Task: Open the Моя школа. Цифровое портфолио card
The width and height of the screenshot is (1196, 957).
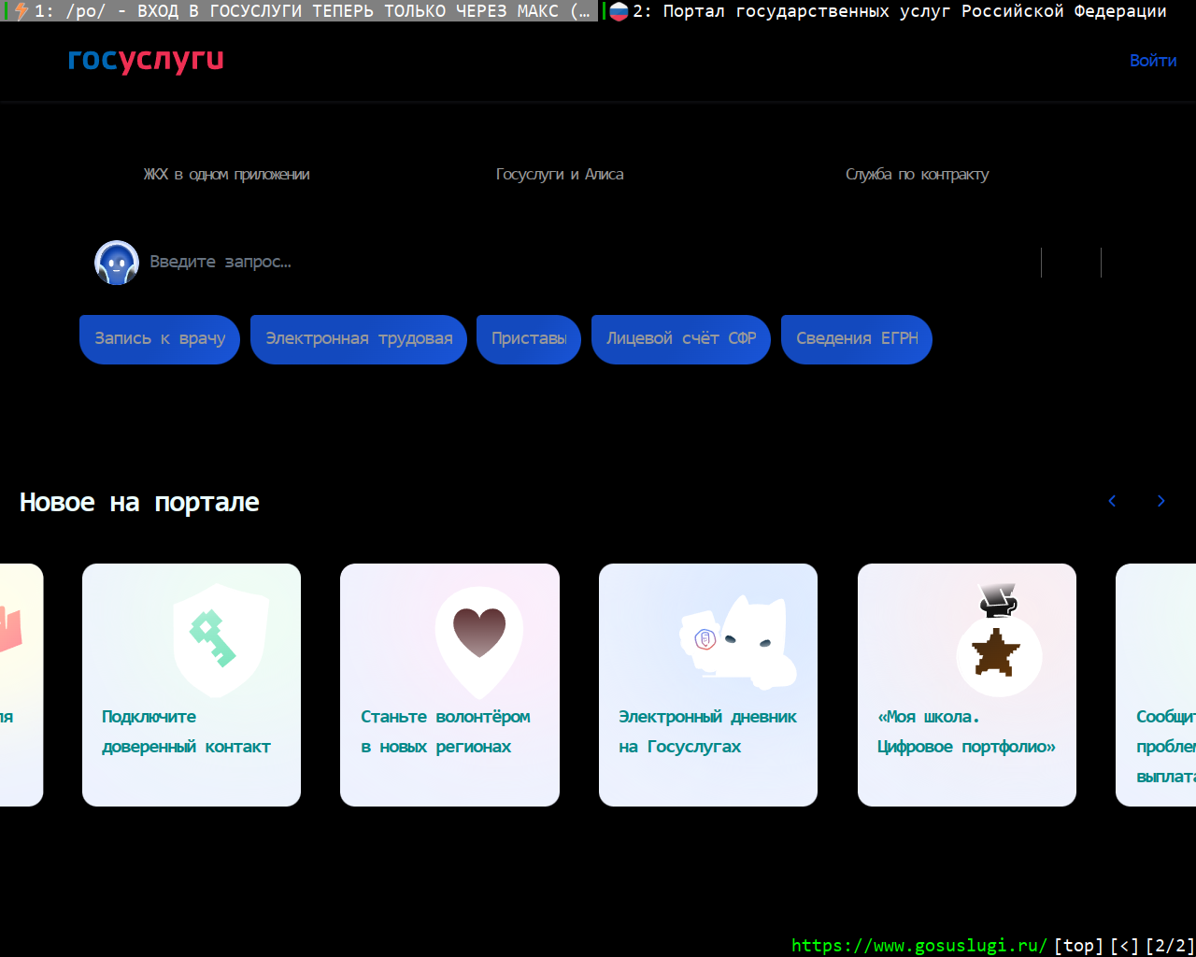Action: pyautogui.click(x=967, y=685)
